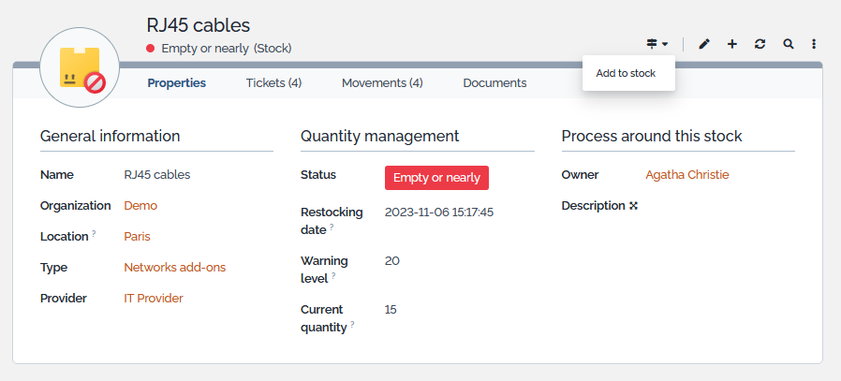Click the pencil edit icon
The image size is (841, 381).
tap(704, 44)
